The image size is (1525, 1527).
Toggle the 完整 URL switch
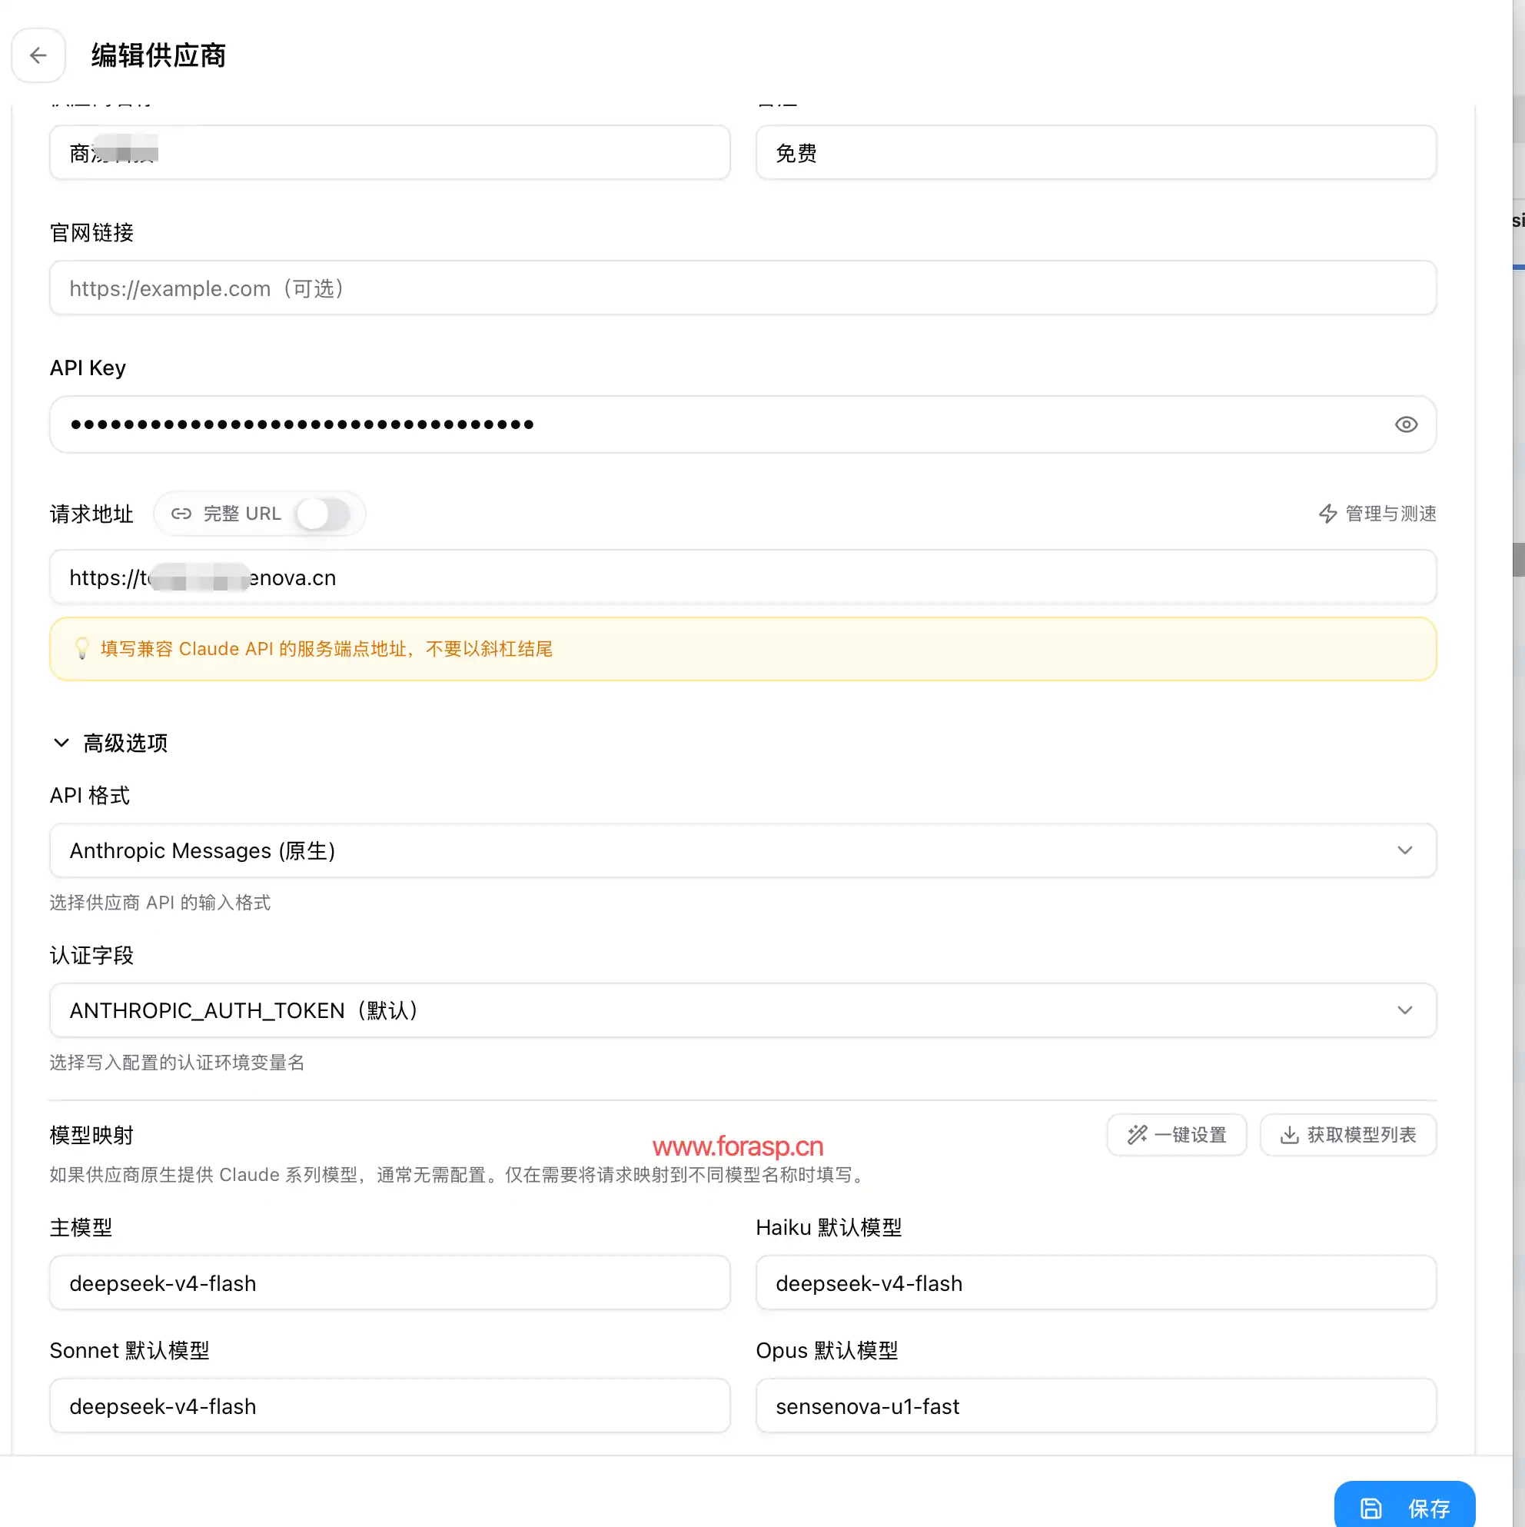[322, 514]
